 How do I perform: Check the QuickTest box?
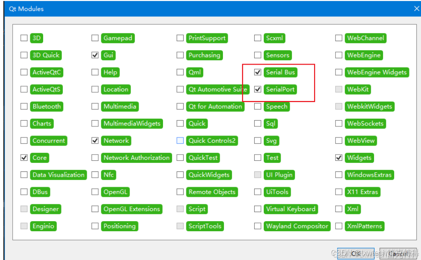tap(180, 158)
